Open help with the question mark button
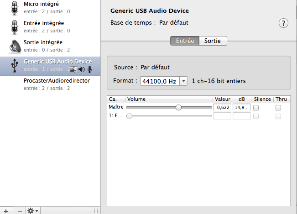This screenshot has height=214, width=297. pos(283,23)
